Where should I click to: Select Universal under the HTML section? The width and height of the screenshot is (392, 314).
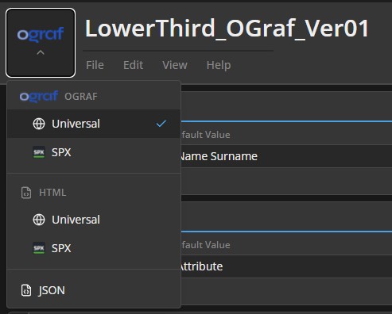coord(94,220)
